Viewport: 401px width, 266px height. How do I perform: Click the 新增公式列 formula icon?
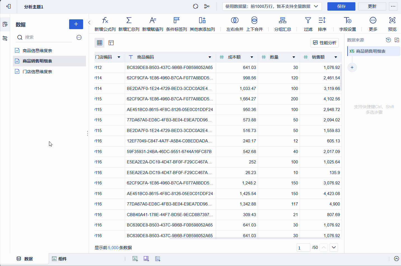(x=105, y=20)
